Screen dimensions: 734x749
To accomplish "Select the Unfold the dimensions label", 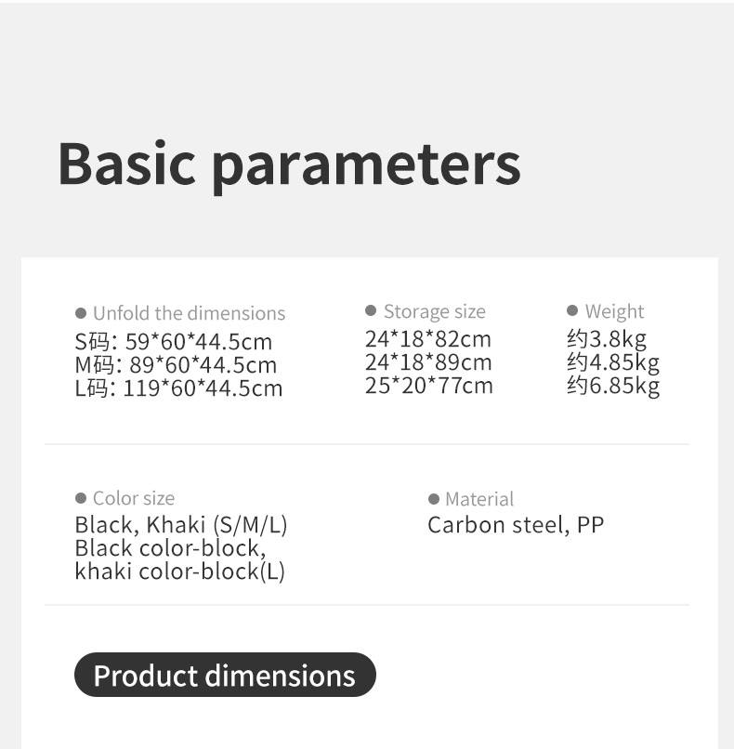I will coord(189,313).
